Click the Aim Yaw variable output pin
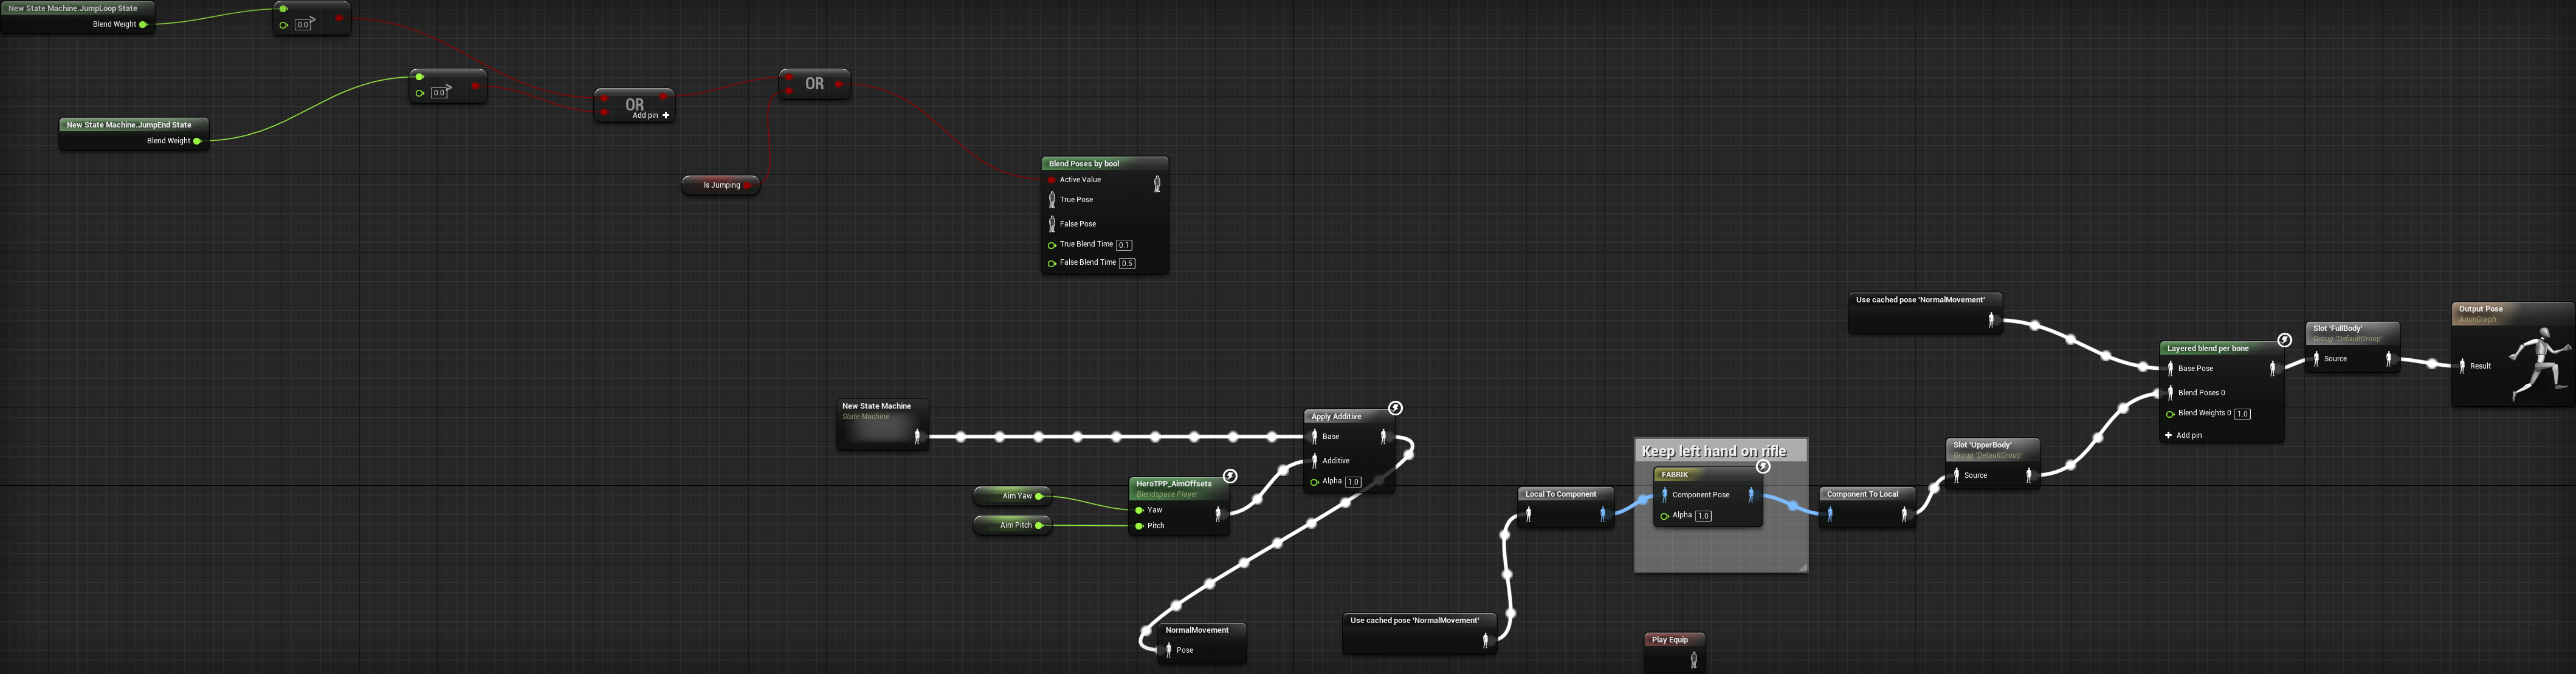The image size is (2576, 674). 1039,496
